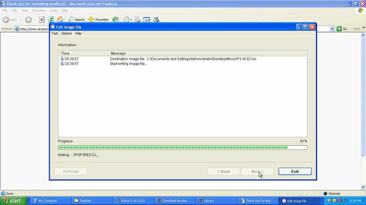Select the 'Start writing image file...' message

coord(129,64)
